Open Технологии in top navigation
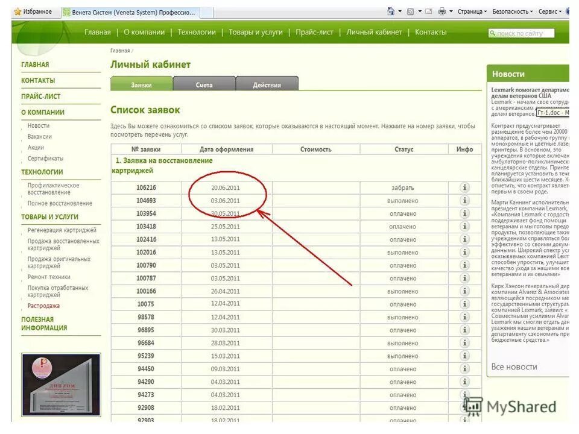579x434 pixels. coord(197,32)
